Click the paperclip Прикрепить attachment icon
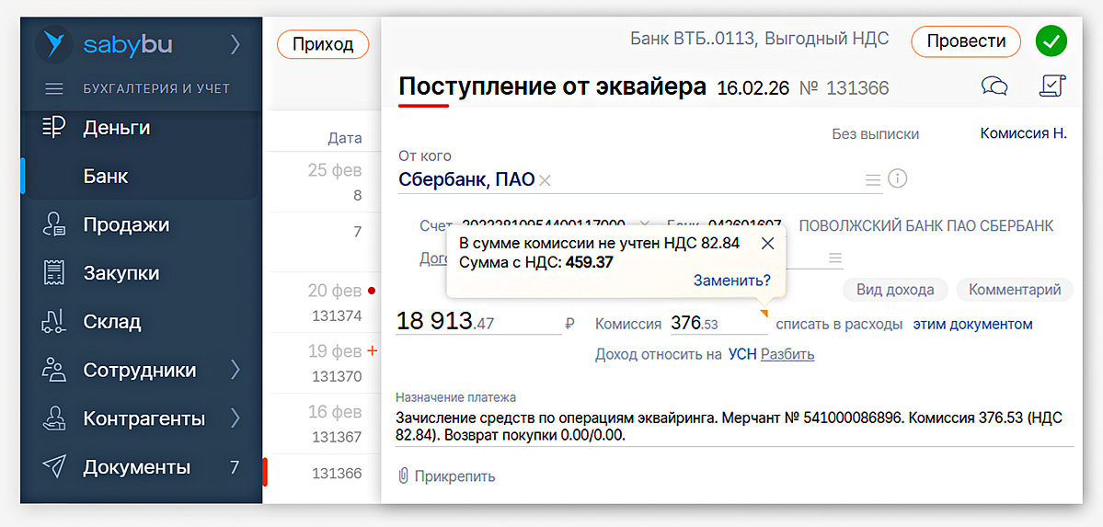Screen dimensions: 1103x527 click(x=403, y=475)
